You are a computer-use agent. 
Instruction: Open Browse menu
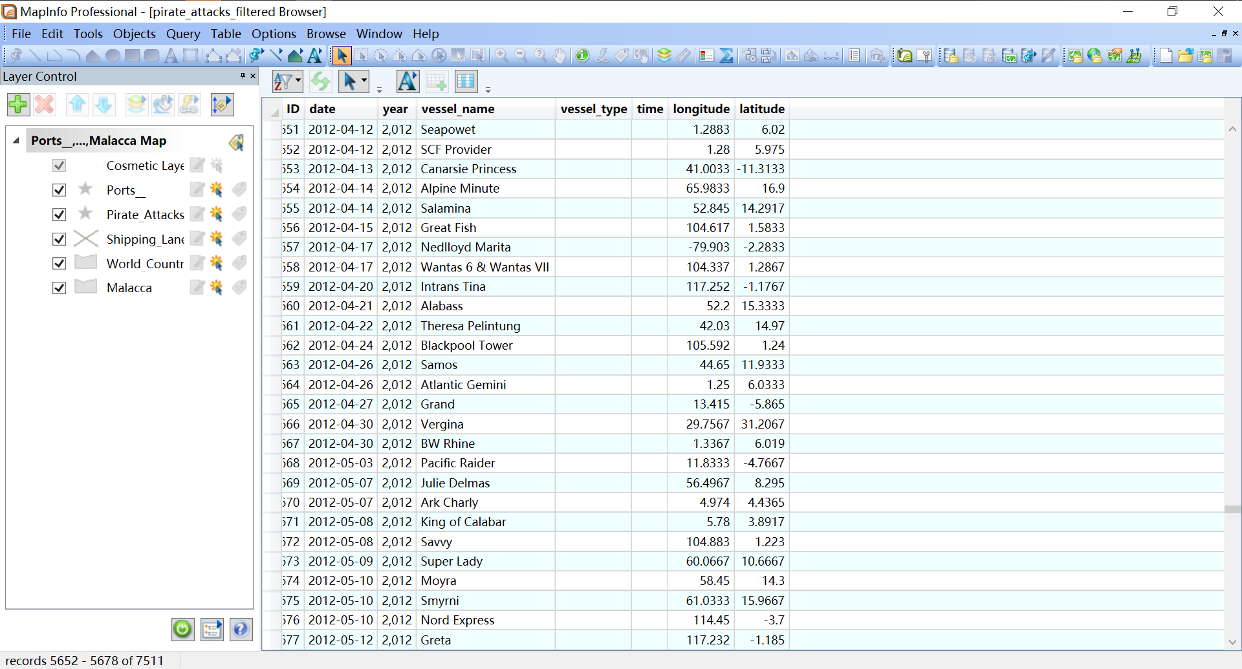coord(326,34)
